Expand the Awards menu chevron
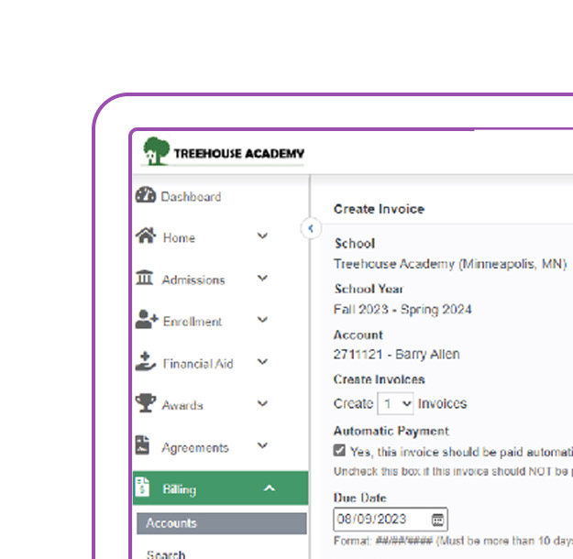573x559 pixels. 262,403
